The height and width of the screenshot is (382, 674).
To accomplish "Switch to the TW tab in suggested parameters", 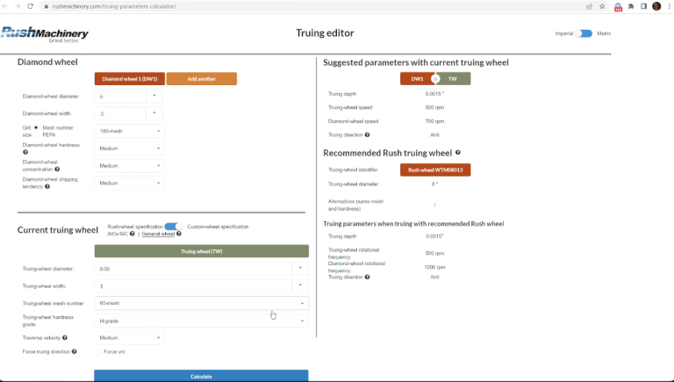I will coord(453,79).
